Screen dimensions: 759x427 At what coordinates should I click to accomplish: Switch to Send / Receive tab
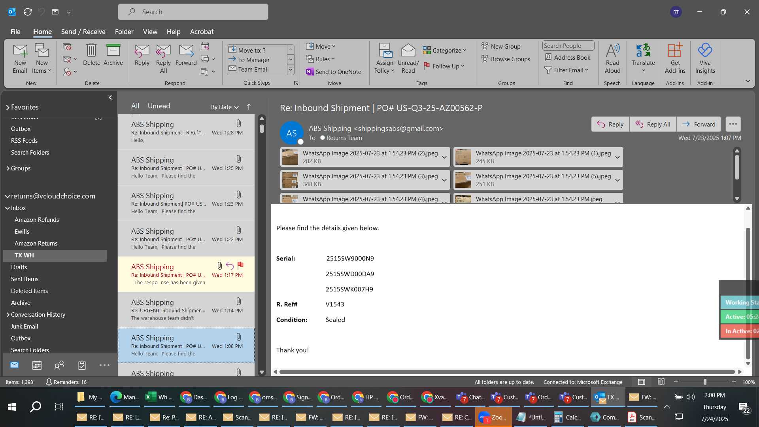tap(83, 32)
